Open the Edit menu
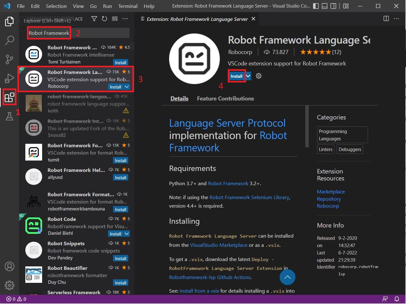The image size is (406, 304). click(x=35, y=6)
